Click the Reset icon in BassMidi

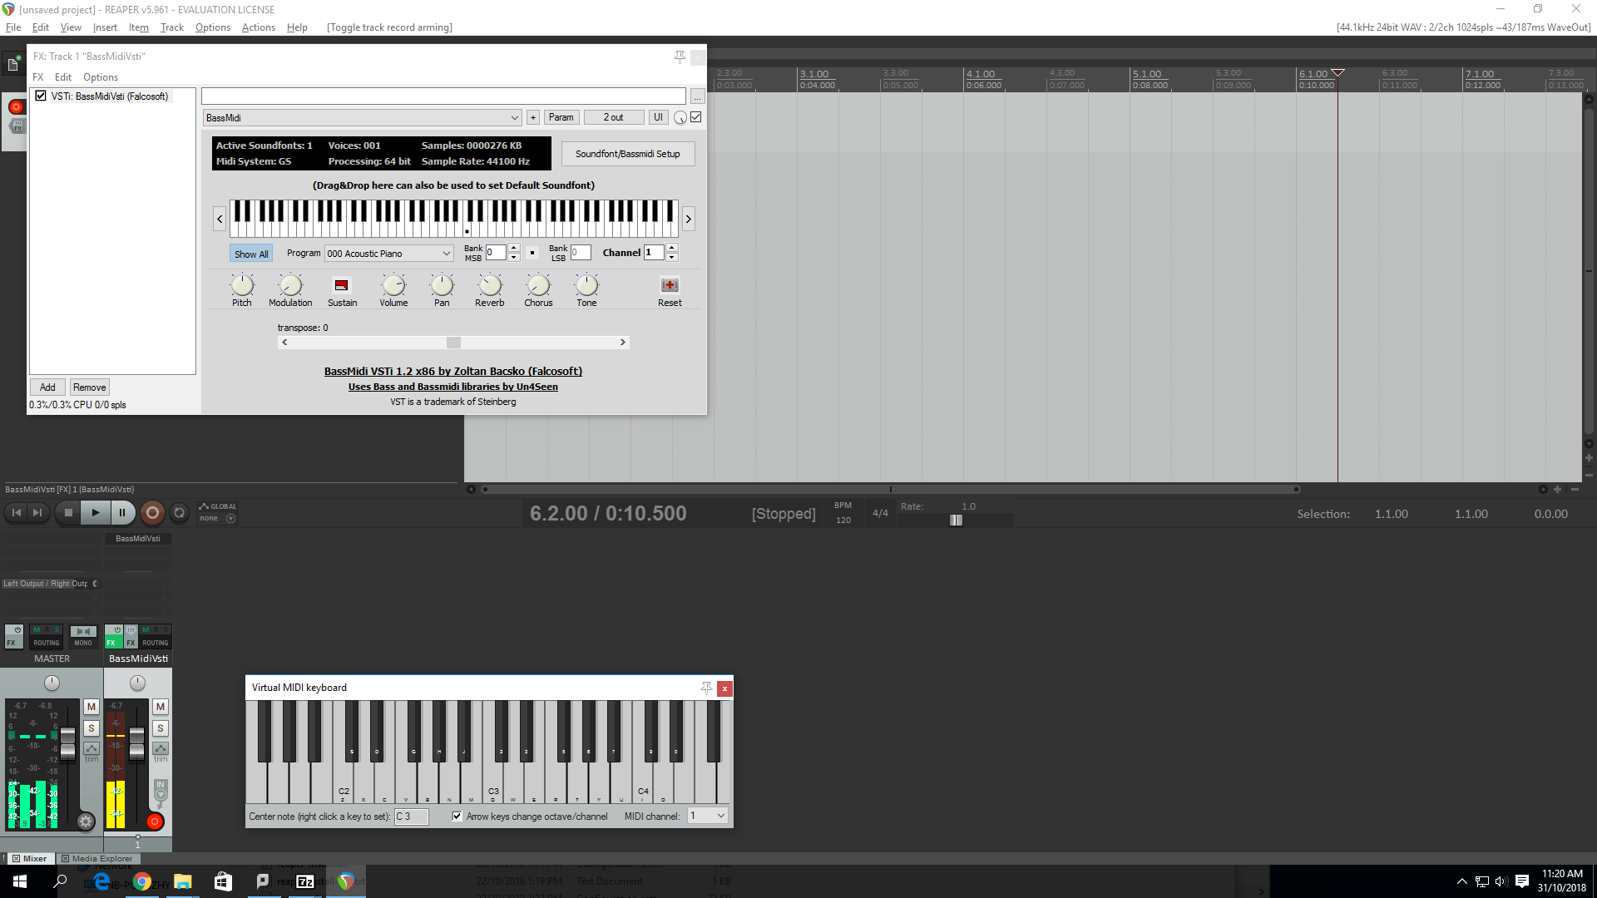670,285
